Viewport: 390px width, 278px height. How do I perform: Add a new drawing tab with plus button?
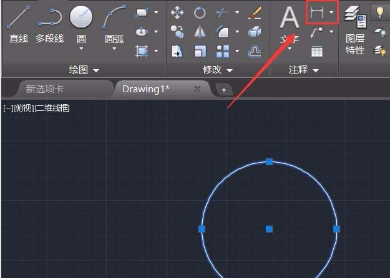(x=223, y=89)
